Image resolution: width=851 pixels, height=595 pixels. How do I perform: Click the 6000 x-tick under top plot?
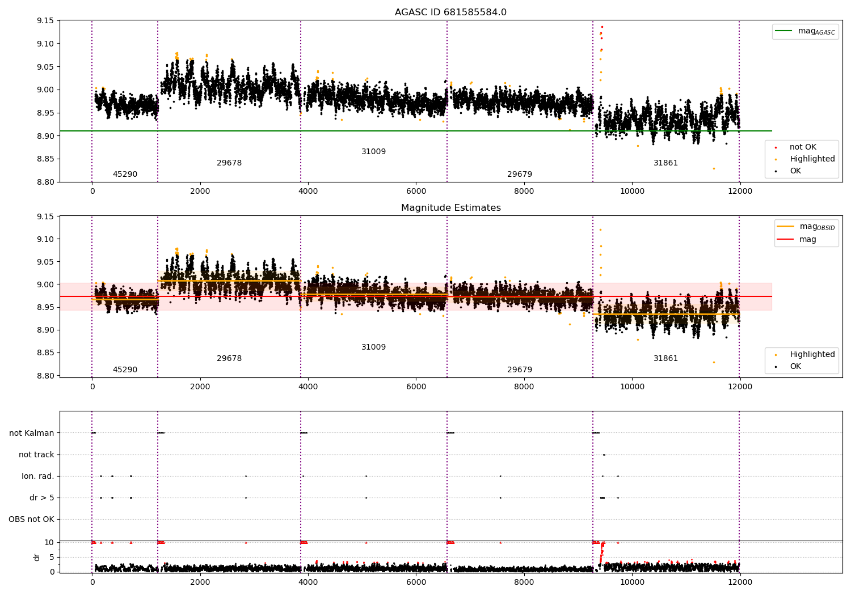coord(416,192)
